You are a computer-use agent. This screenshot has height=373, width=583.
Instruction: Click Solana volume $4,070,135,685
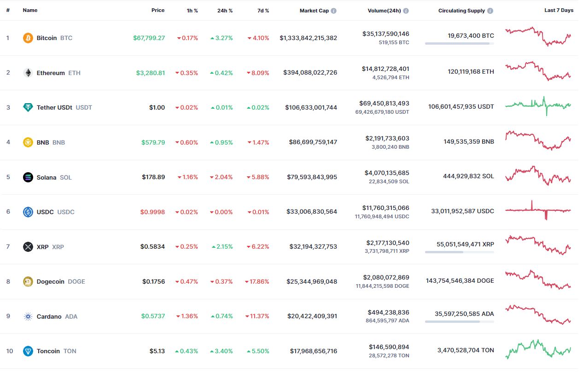pos(387,173)
